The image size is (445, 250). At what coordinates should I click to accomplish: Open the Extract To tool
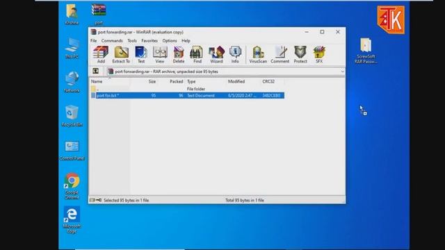click(x=121, y=54)
